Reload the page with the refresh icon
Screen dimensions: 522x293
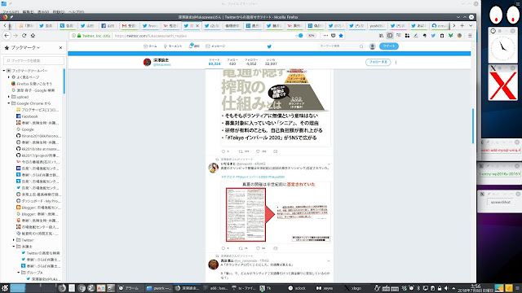coord(24,36)
